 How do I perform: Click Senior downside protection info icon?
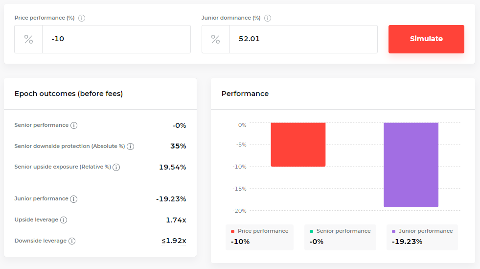click(131, 147)
